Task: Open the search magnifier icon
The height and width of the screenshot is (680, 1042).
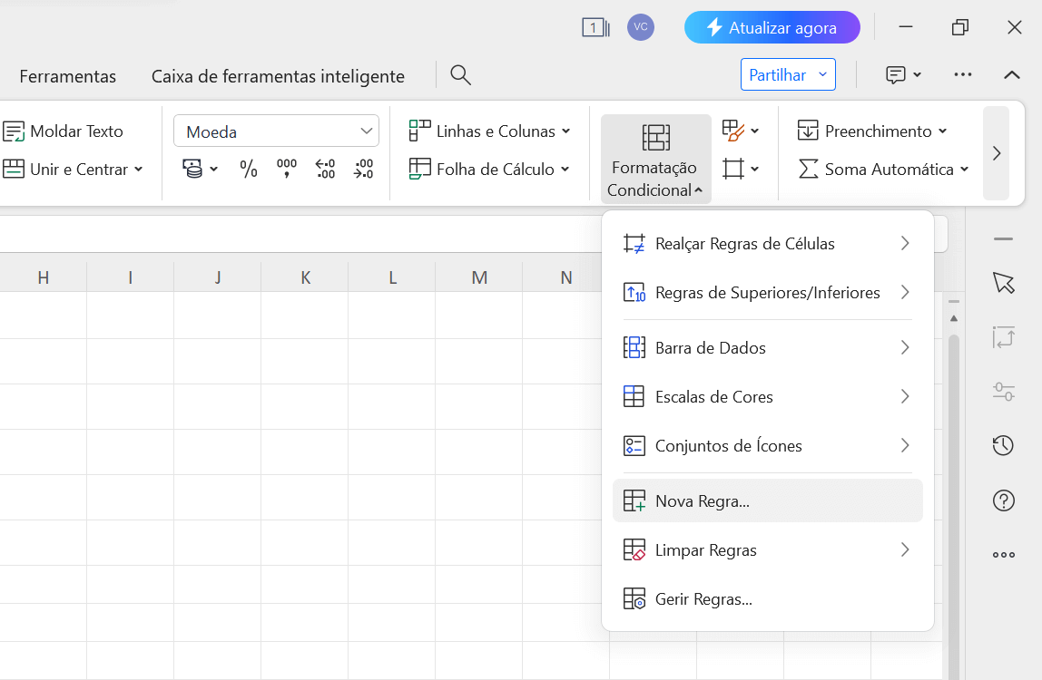Action: [x=461, y=75]
